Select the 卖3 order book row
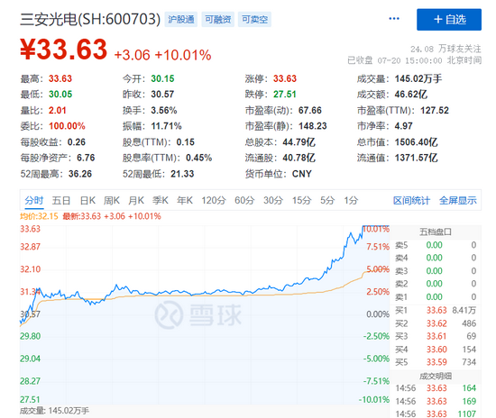The width and height of the screenshot is (496, 418). tap(436, 271)
